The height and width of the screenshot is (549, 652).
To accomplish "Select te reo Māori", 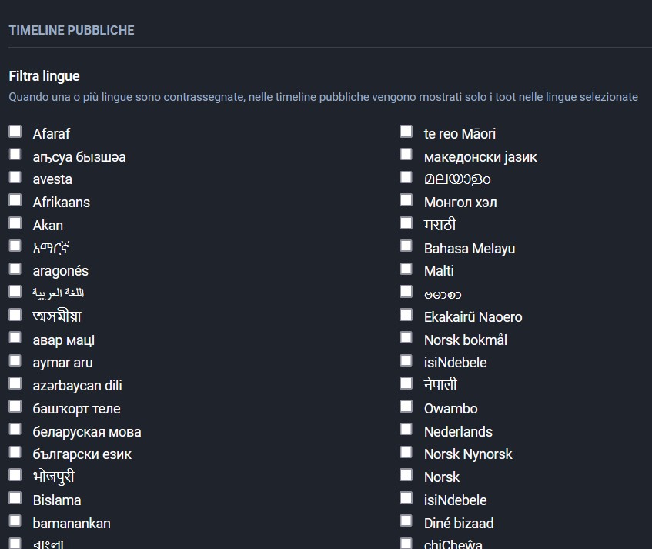I will [x=406, y=131].
